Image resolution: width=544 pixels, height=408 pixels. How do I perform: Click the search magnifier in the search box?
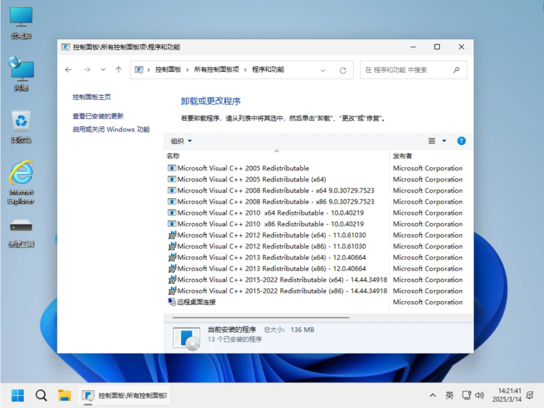[456, 70]
